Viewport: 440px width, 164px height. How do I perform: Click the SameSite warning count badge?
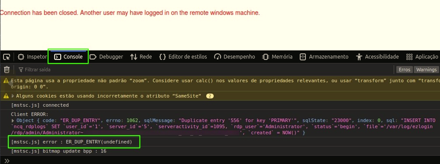pyautogui.click(x=210, y=96)
